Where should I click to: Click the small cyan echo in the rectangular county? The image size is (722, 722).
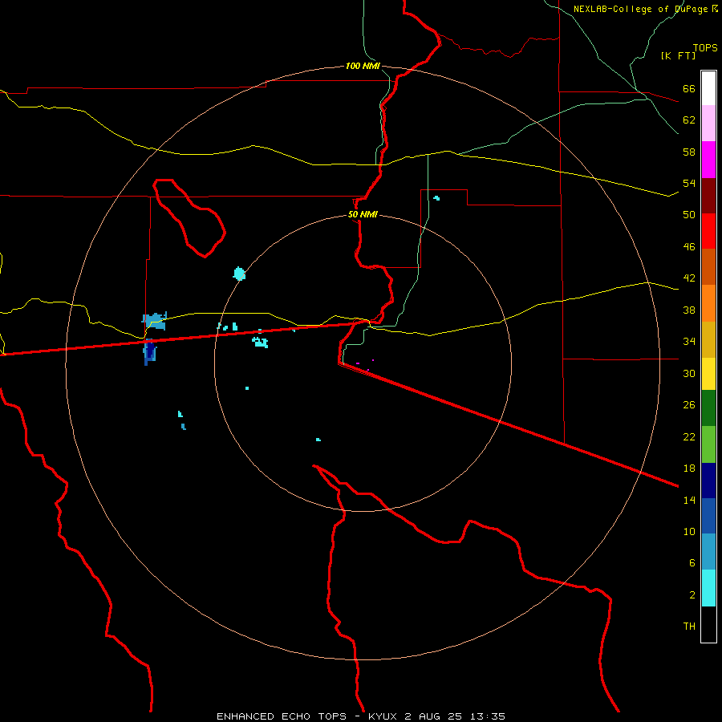(436, 198)
